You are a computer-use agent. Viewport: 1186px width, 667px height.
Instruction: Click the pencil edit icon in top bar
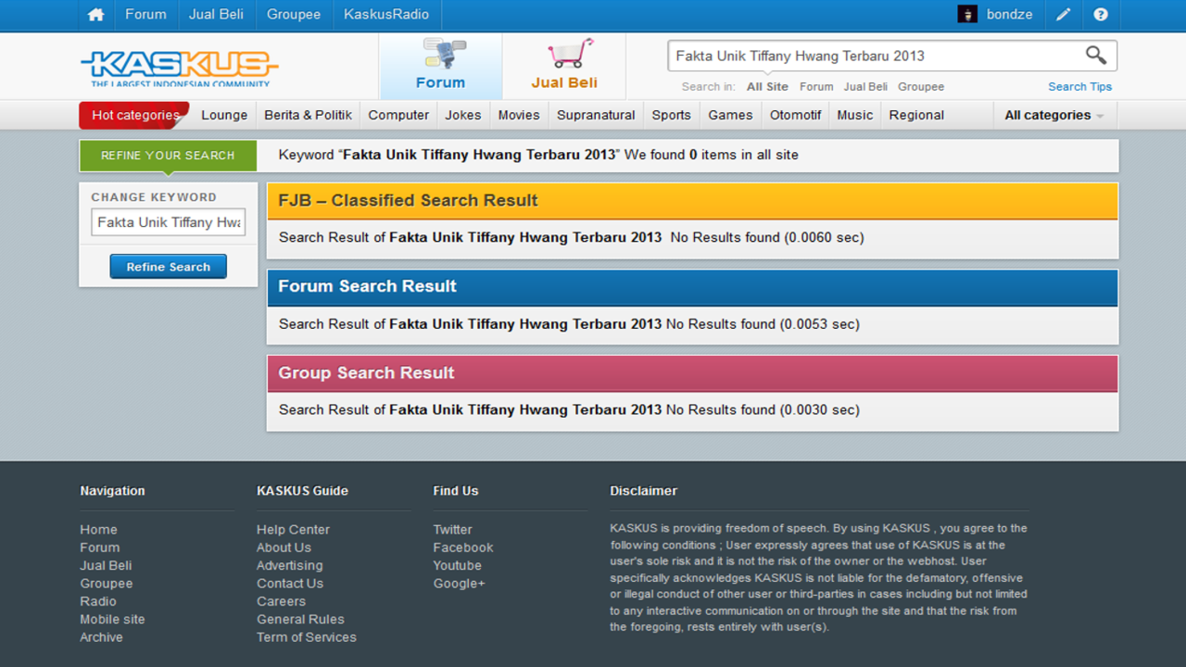[x=1063, y=15]
